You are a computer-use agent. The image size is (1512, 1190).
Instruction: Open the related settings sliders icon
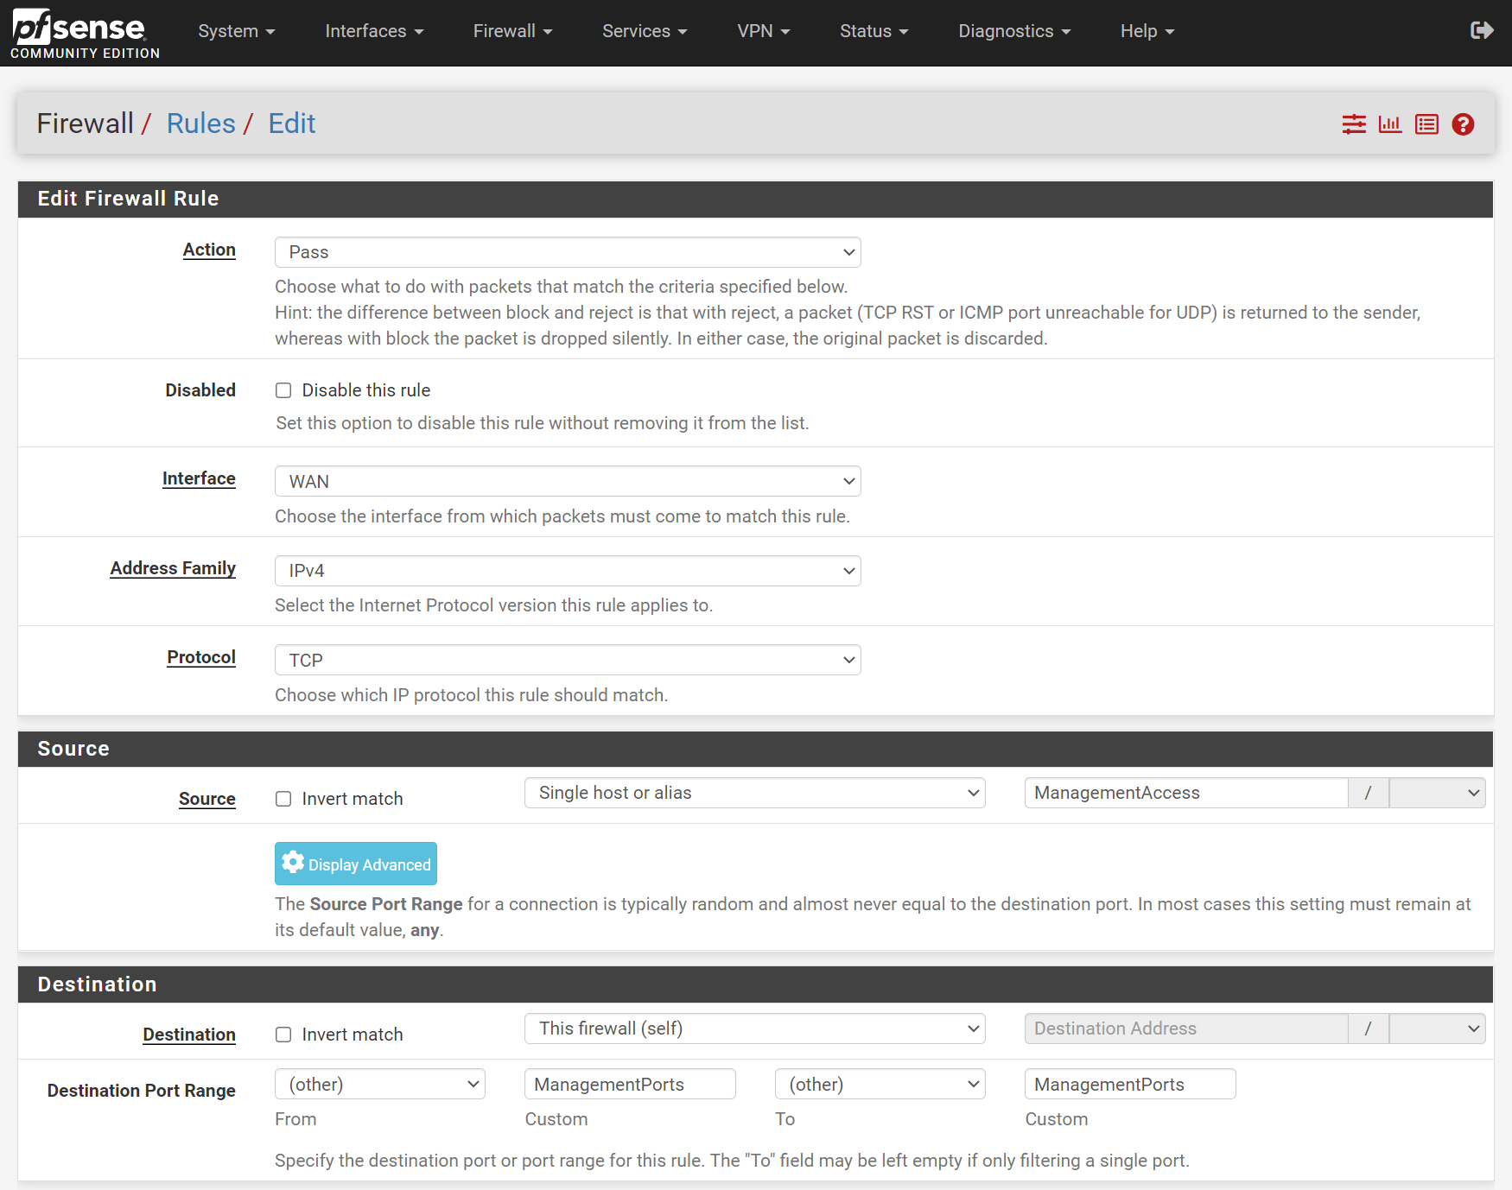pos(1354,124)
